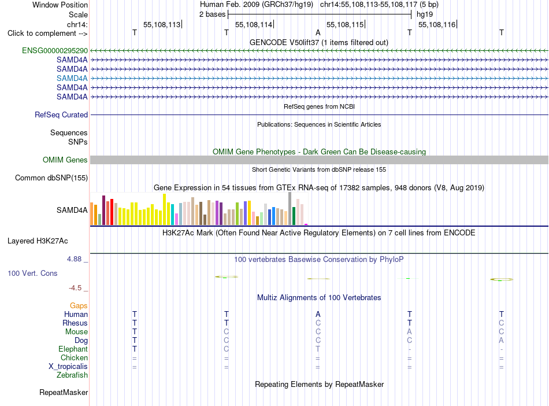Click the GTEx Gene Expression track title
The image size is (549, 406).
point(319,188)
